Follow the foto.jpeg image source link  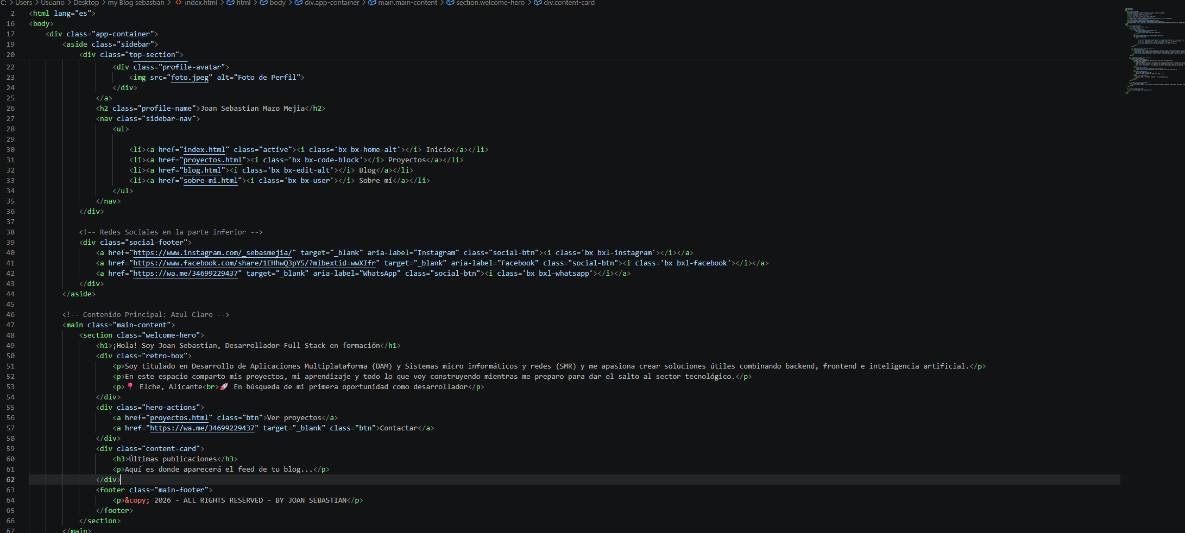(190, 78)
